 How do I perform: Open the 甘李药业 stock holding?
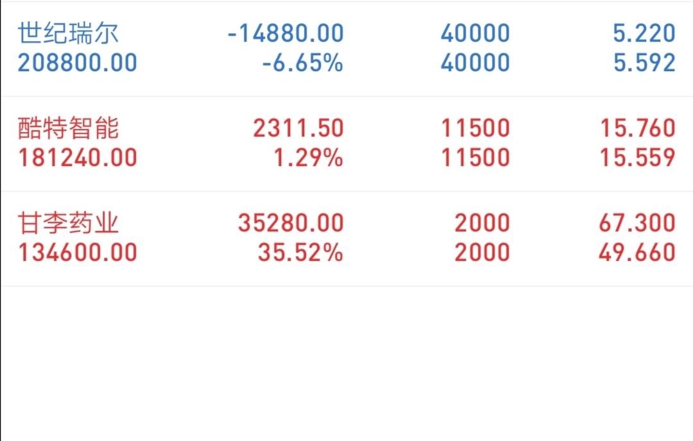[x=68, y=223]
